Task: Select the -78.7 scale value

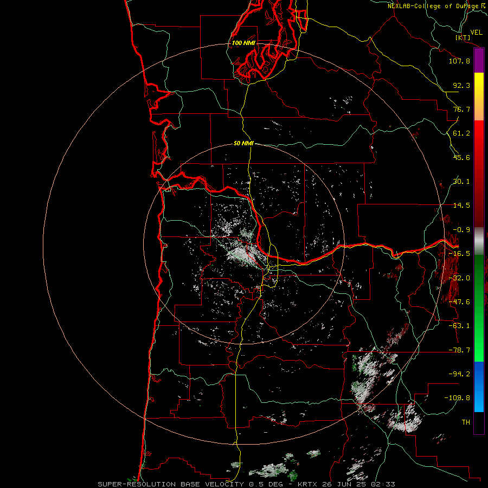Action: click(x=459, y=350)
